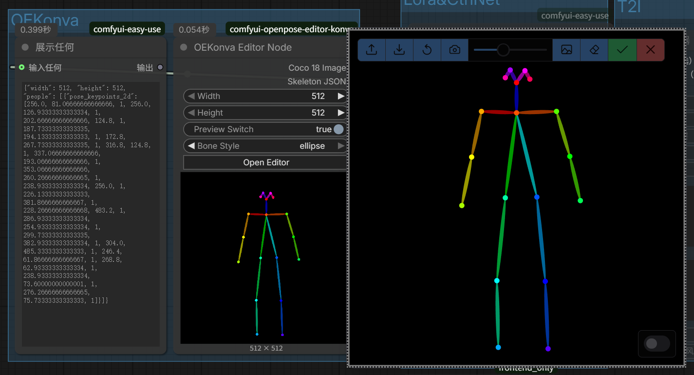Close the pose editor with red X

[650, 50]
